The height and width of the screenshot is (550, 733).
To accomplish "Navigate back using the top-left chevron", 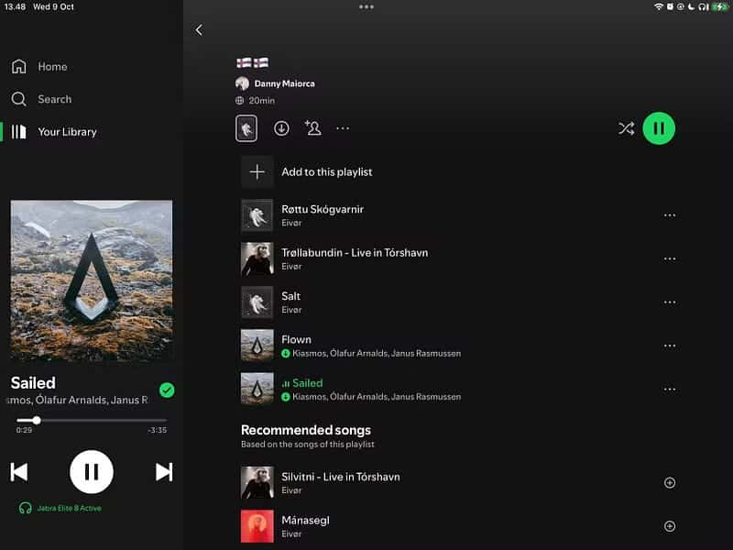I will click(x=199, y=29).
